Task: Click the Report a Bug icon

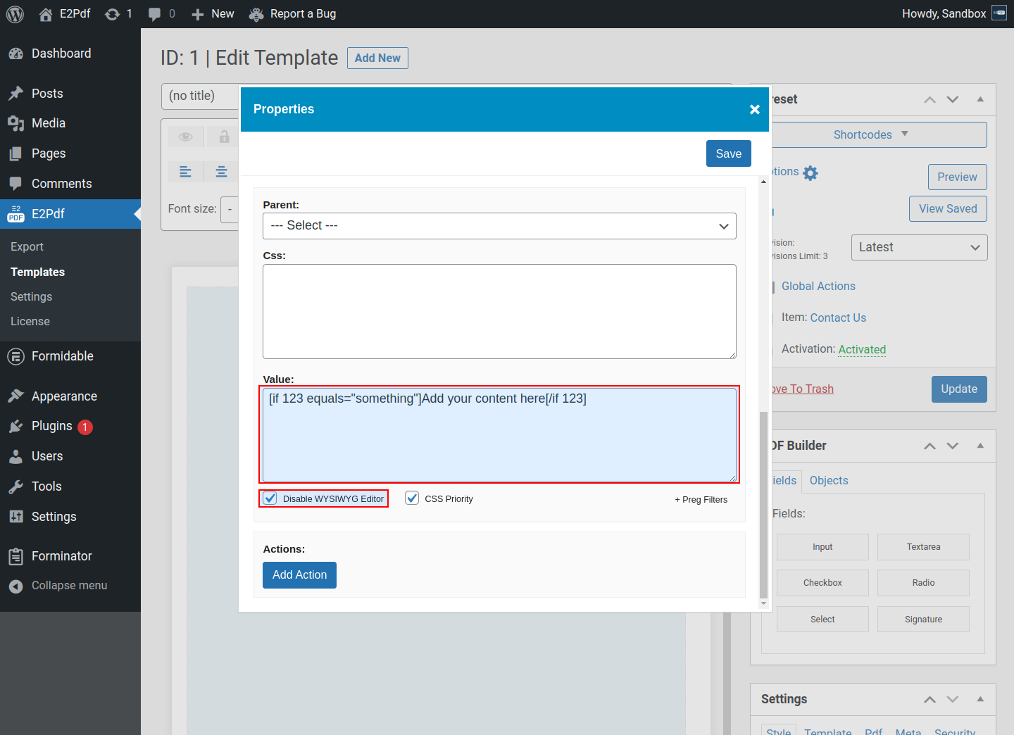Action: click(x=257, y=14)
